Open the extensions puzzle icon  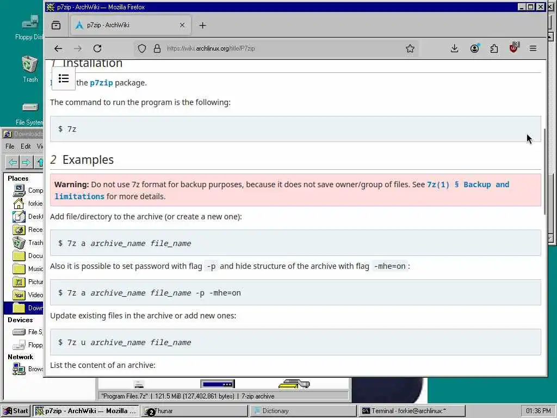tap(494, 48)
